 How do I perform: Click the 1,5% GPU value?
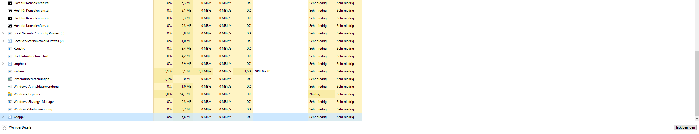248,71
